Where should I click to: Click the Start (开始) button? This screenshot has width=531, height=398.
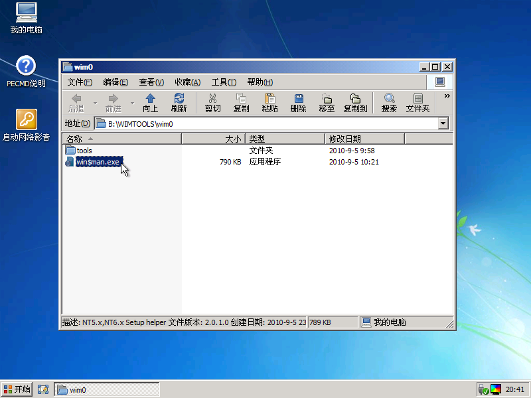point(17,389)
